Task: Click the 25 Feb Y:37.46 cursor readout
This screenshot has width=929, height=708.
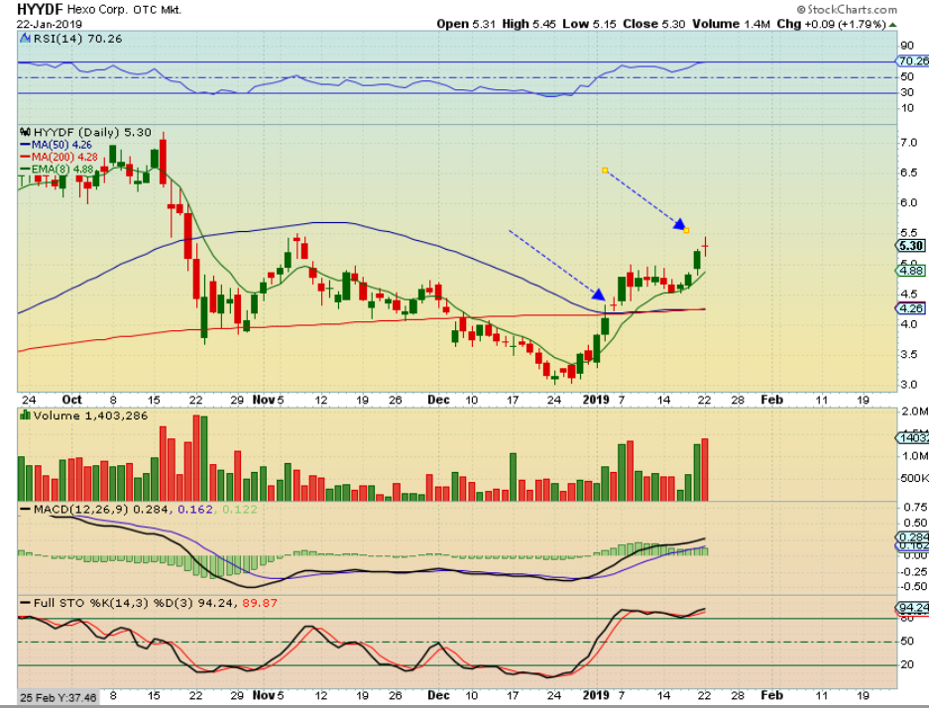Action: pos(58,698)
